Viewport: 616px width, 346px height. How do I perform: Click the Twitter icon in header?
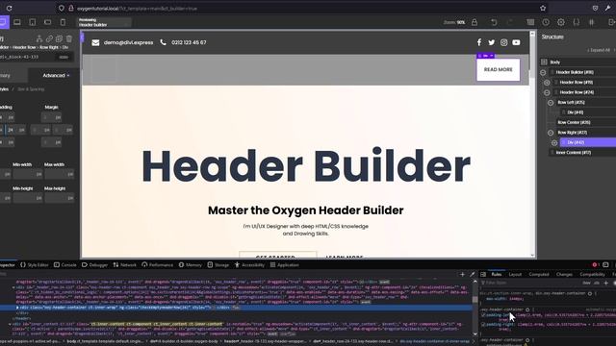click(x=492, y=42)
